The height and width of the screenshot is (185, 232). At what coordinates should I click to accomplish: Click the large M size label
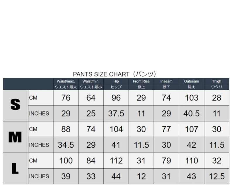click(x=15, y=137)
